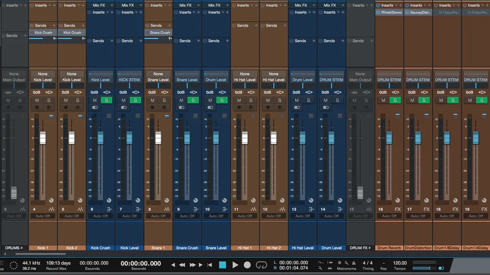Expand the DRUM FX folder channel

point(360,248)
